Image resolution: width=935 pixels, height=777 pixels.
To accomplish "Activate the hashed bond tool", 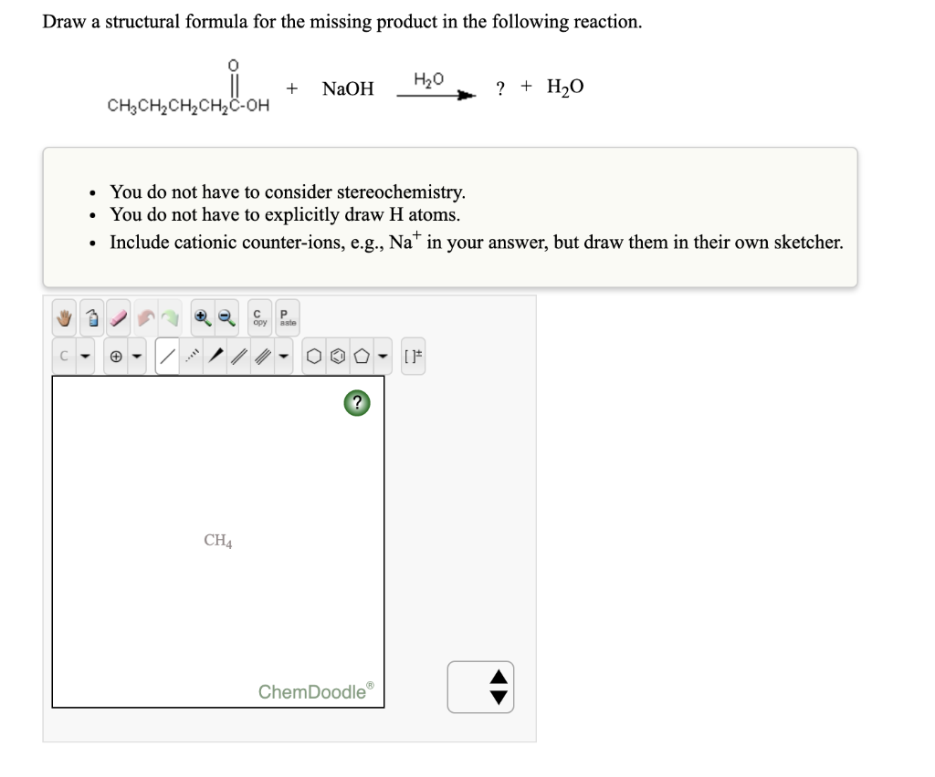I will pos(194,356).
